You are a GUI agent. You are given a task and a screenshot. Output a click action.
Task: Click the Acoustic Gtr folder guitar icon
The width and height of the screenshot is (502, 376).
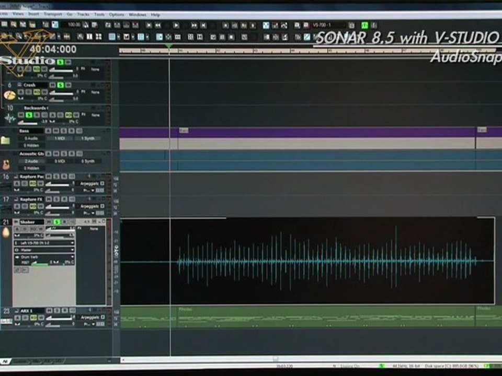click(x=6, y=164)
